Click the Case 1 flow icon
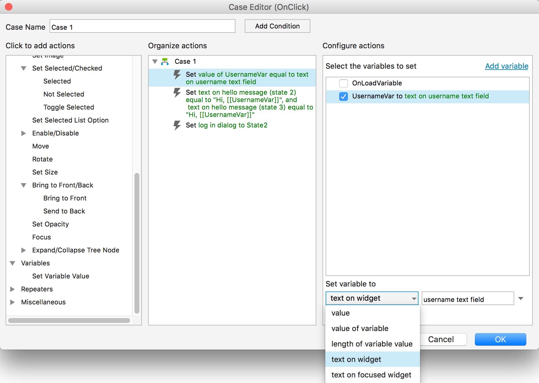The image size is (539, 383). pyautogui.click(x=165, y=62)
